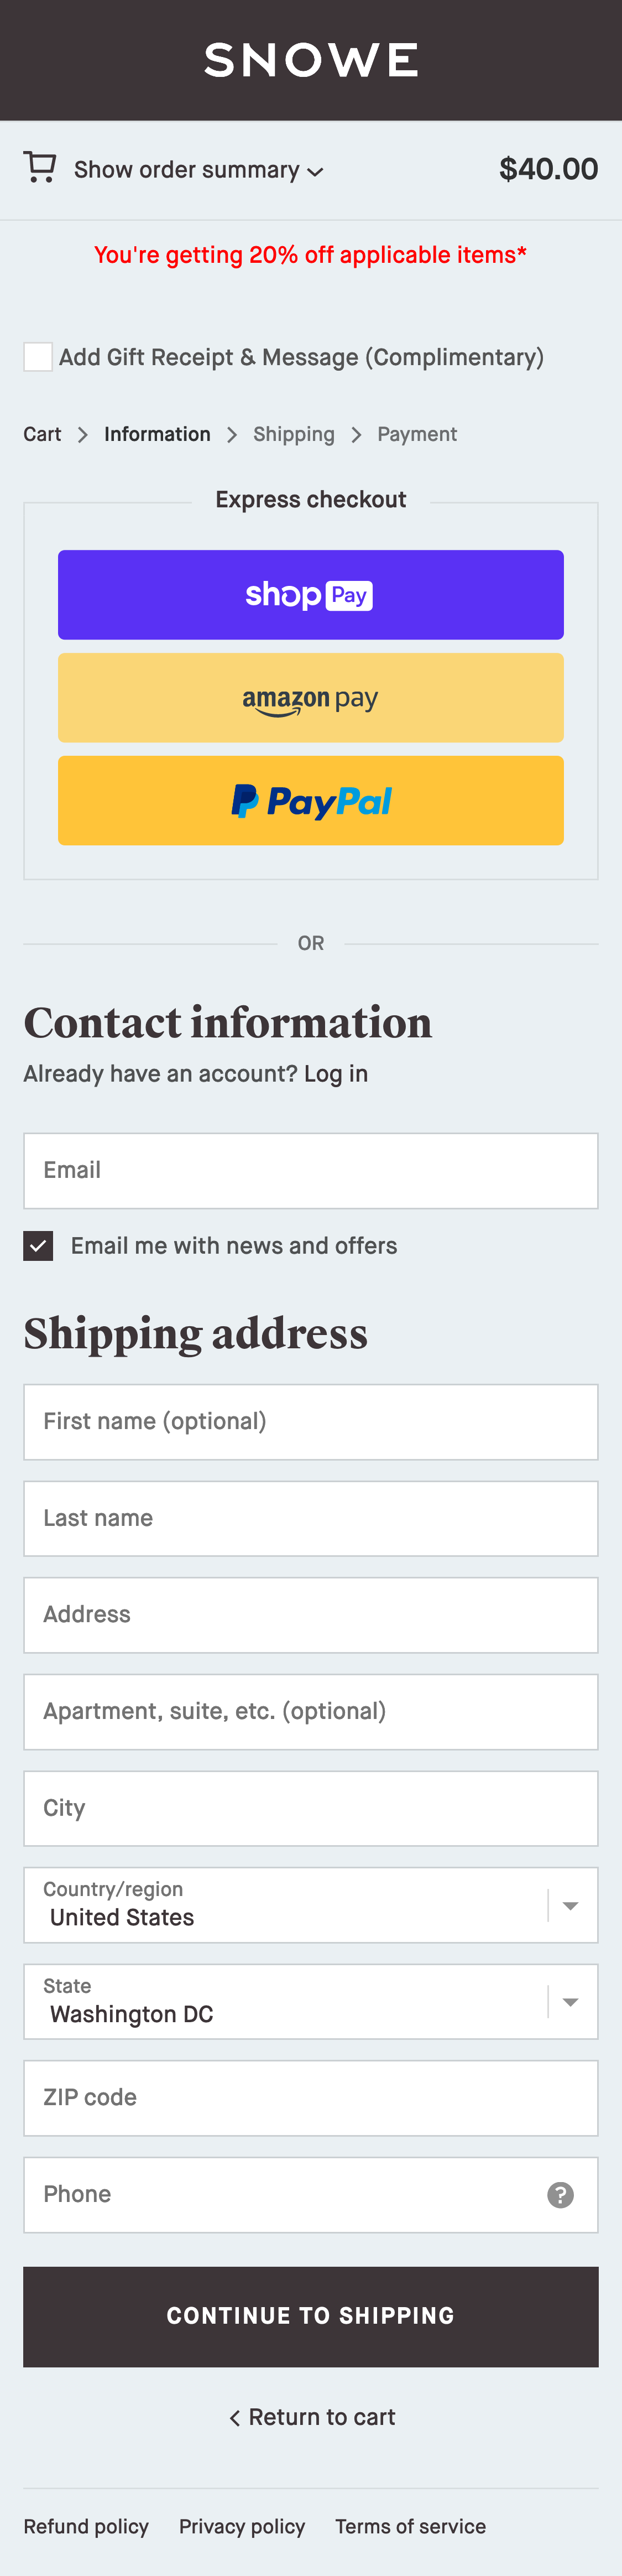Choose Amazon Pay express checkout
Viewport: 622px width, 2576px height.
(x=311, y=698)
